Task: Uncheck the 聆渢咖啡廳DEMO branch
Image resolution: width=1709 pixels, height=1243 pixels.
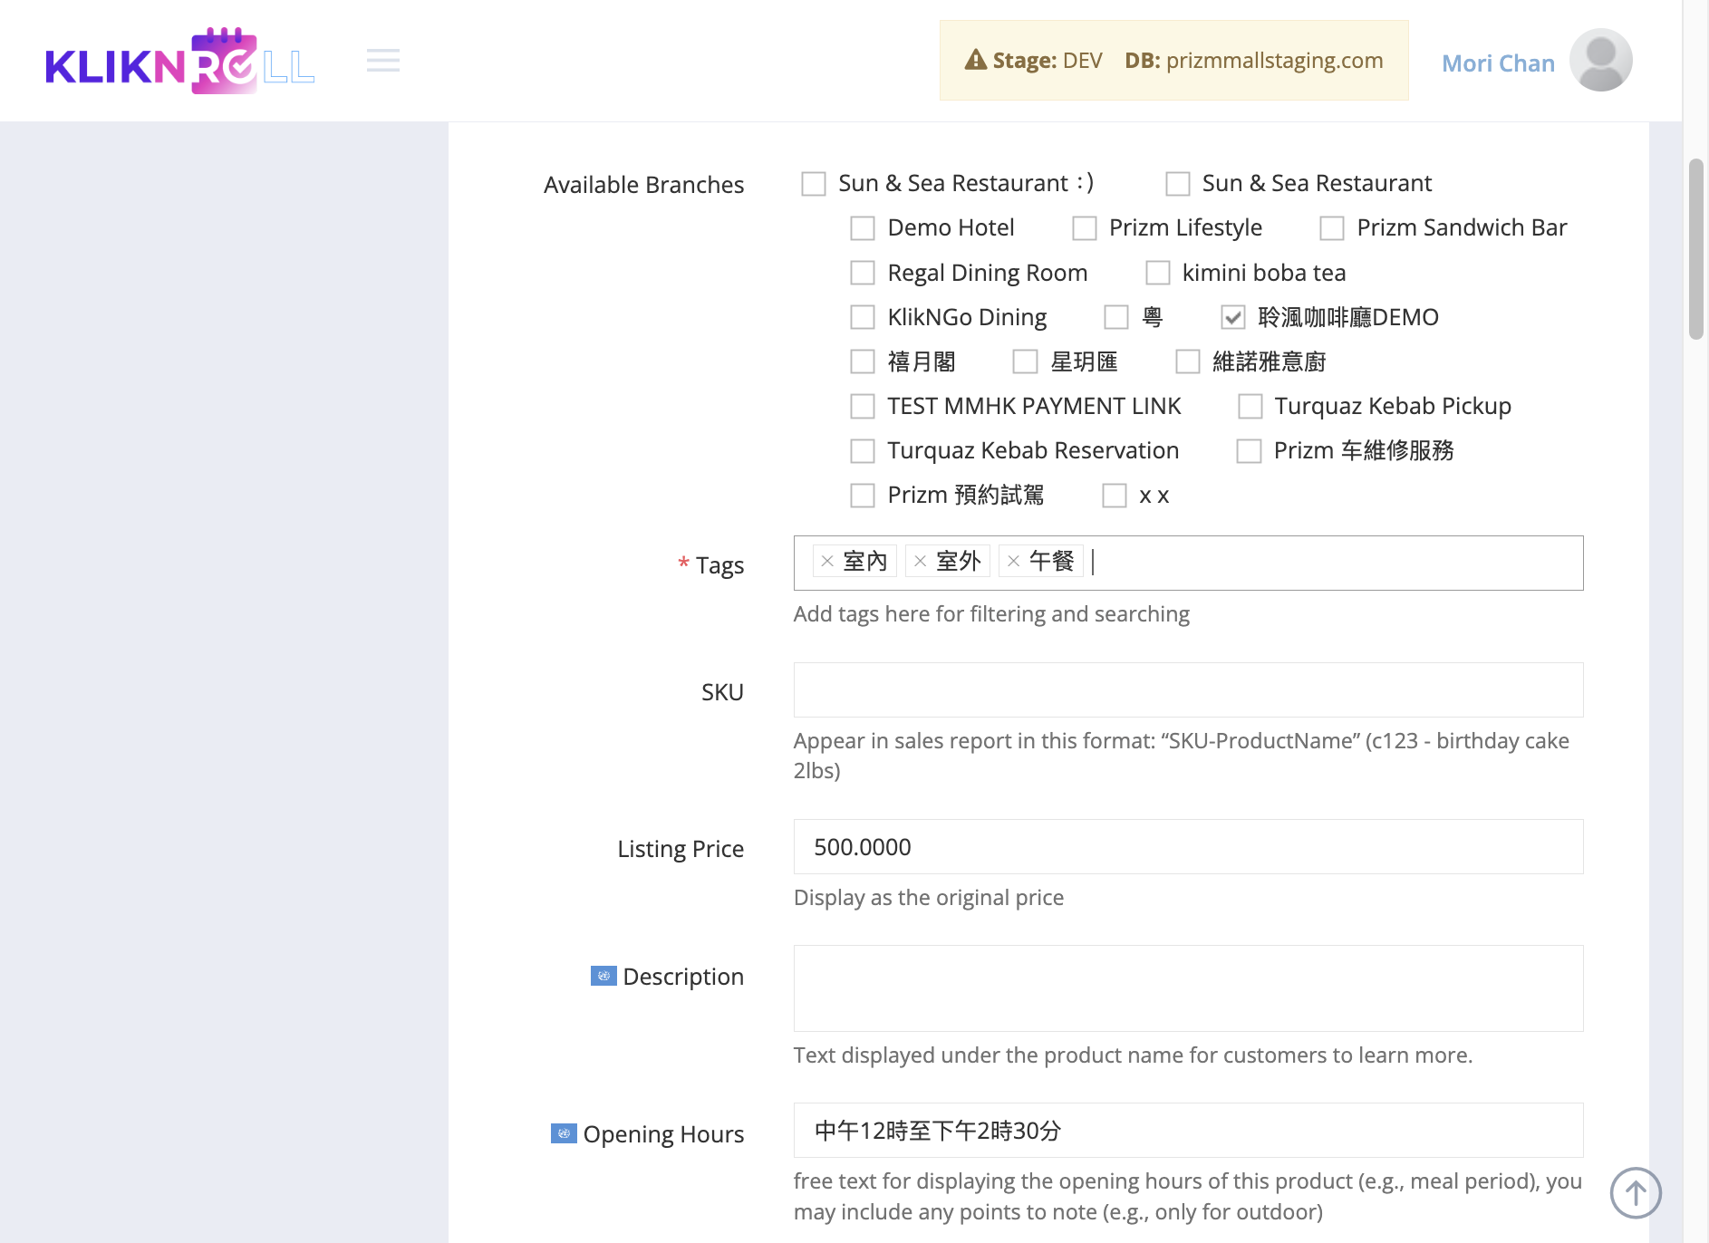Action: pyautogui.click(x=1233, y=317)
